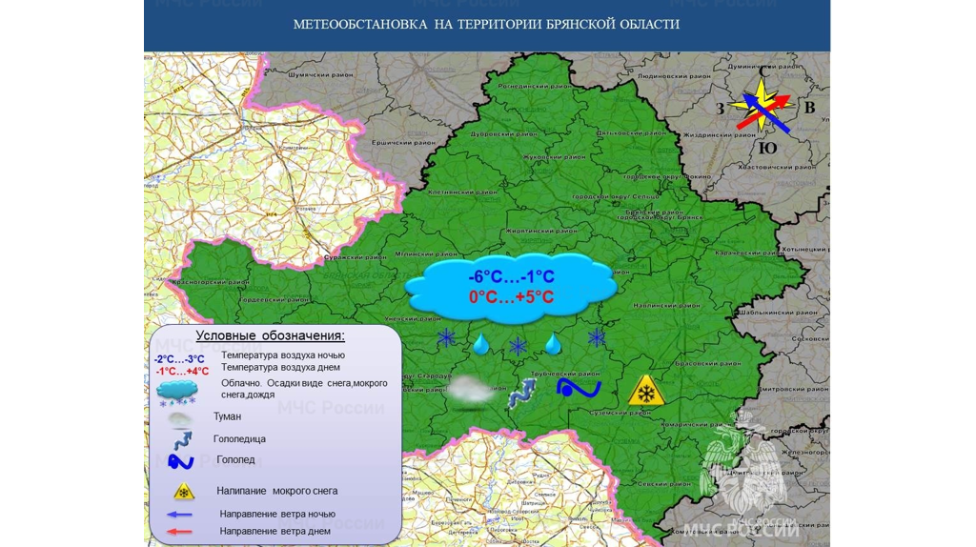Viewport: 976px width, 547px height.
Task: Click the snowflake icon left of both raindrops
Action: tap(446, 338)
